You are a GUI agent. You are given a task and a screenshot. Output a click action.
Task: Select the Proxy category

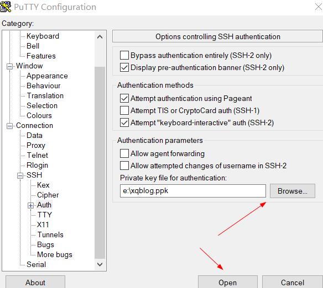(36, 145)
